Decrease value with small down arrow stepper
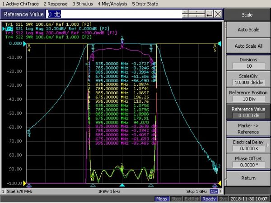The height and width of the screenshot is (203, 271). coord(185,16)
